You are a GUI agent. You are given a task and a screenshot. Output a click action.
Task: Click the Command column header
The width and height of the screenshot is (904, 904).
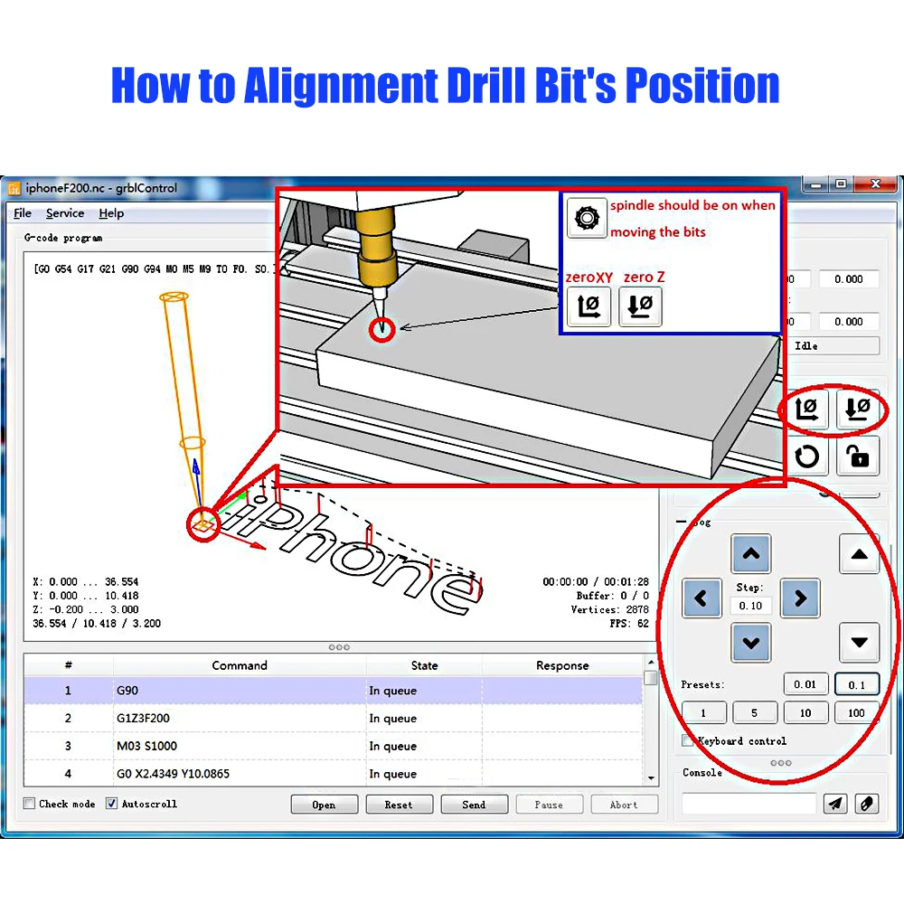[x=240, y=665]
